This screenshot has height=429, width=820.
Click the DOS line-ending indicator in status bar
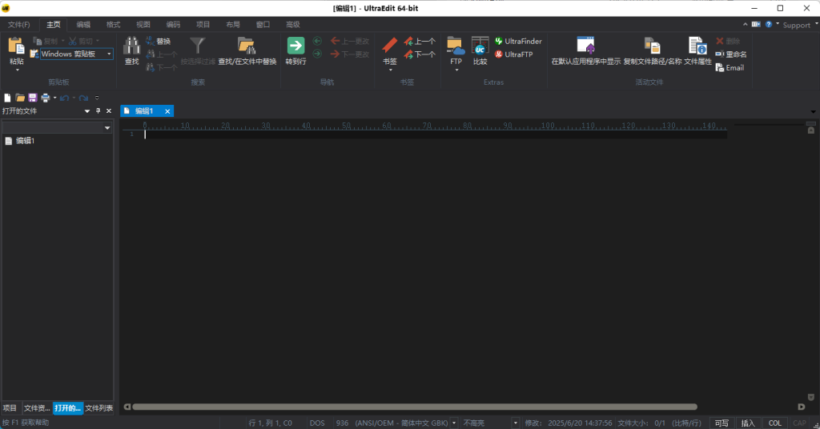point(317,423)
